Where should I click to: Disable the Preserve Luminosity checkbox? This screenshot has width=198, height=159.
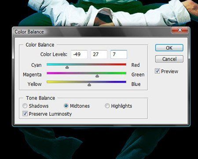point(25,114)
